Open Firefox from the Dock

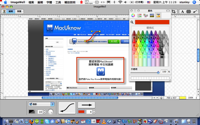click(x=32, y=121)
